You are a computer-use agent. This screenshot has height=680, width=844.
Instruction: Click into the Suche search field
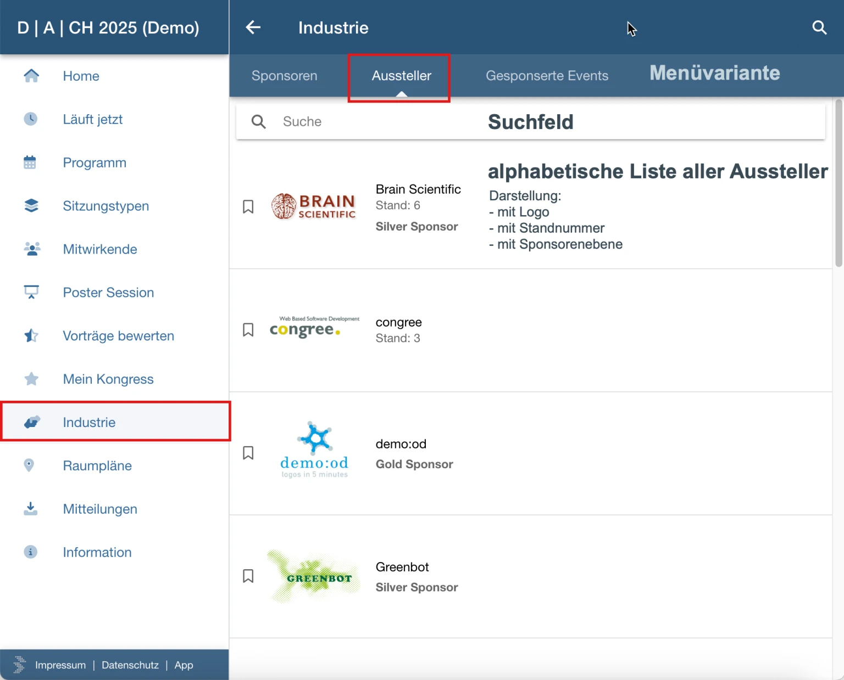[x=374, y=122]
